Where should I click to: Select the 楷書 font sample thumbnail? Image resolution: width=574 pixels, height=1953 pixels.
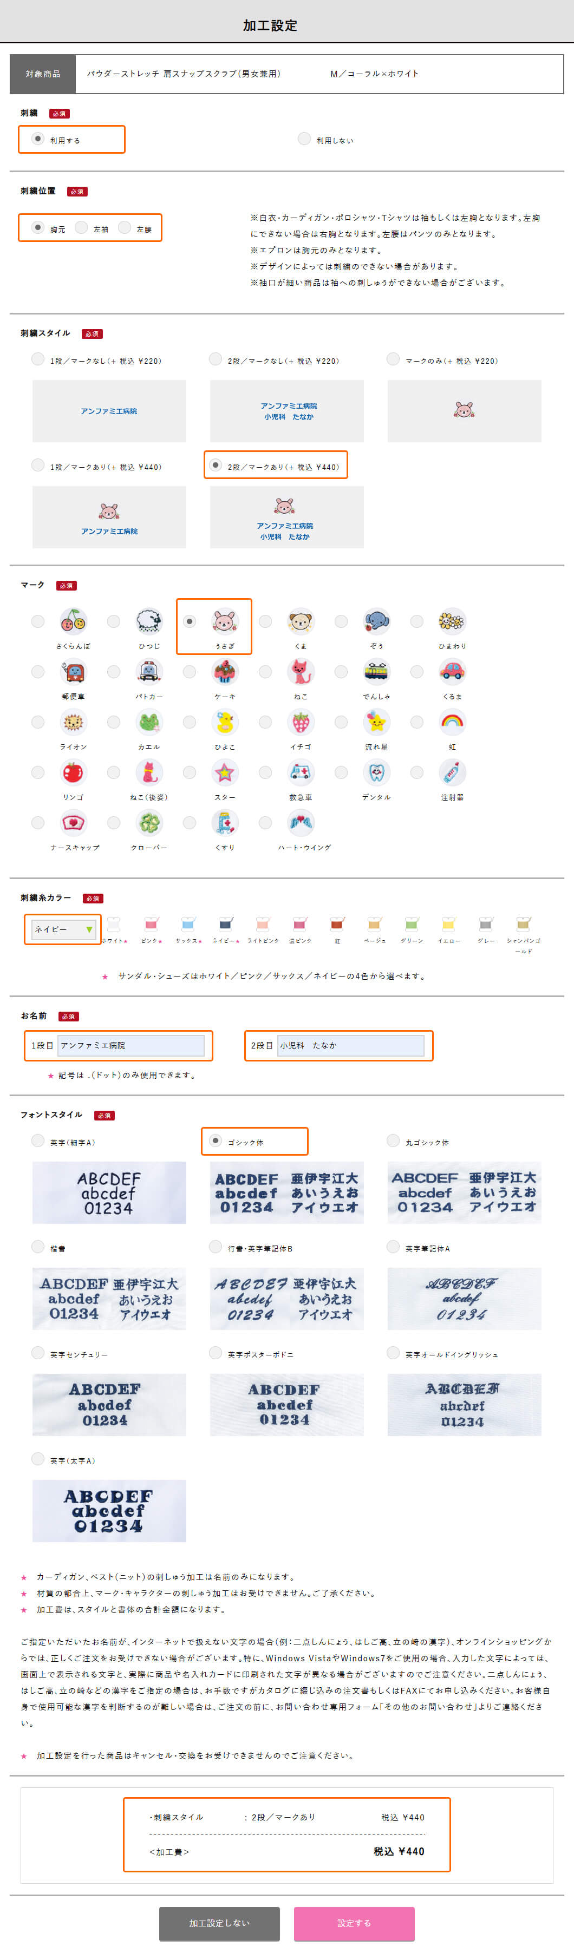pos(109,1299)
